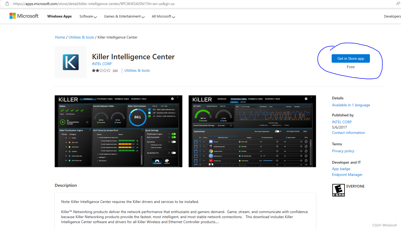Open the Prioritization Engine screenshot thumbnail
The height and width of the screenshot is (229, 401).
pyautogui.click(x=252, y=131)
